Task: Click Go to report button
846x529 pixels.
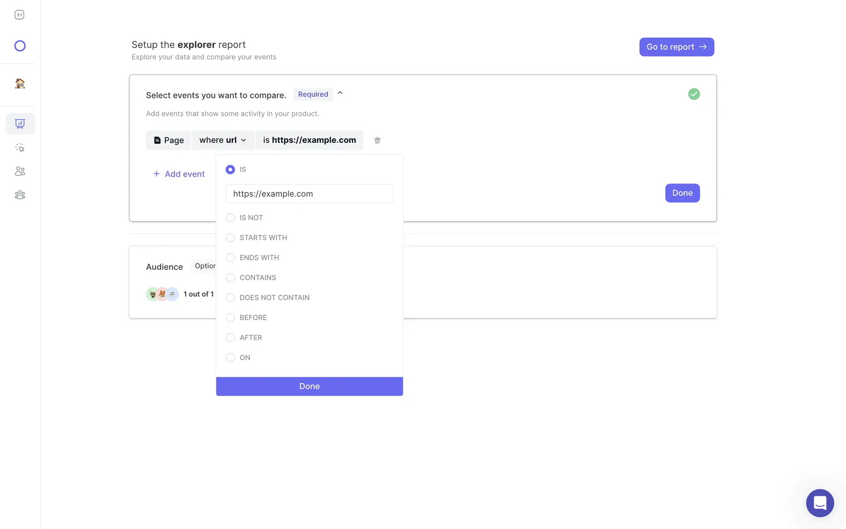Action: tap(676, 47)
